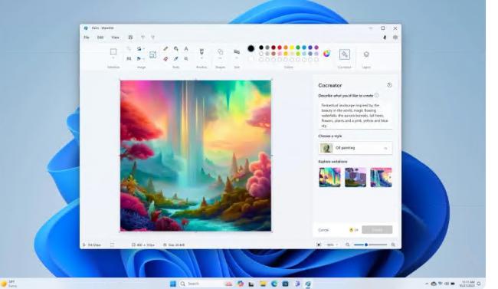Expand the Brushes dropdown arrow
The height and width of the screenshot is (289, 498).
(201, 58)
